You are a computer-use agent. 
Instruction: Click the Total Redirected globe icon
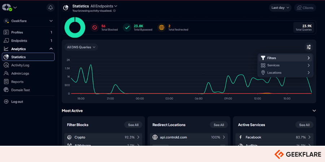click(161, 27)
